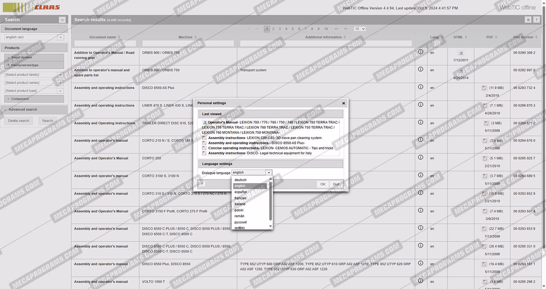Image resolution: width=546 pixels, height=289 pixels.
Task: Collapse the Search panel
Action: click(62, 20)
